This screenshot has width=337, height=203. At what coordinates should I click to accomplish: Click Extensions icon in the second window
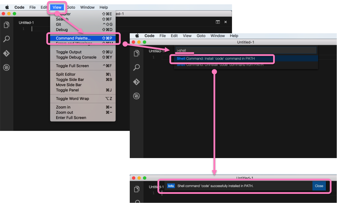click(136, 96)
